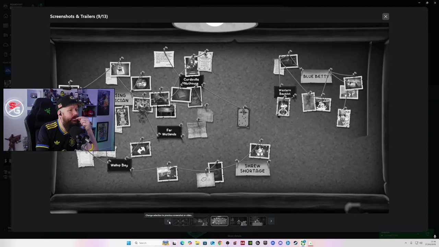The image size is (439, 247).
Task: Click the white microphone icon above the clock
Action: [435, 236]
